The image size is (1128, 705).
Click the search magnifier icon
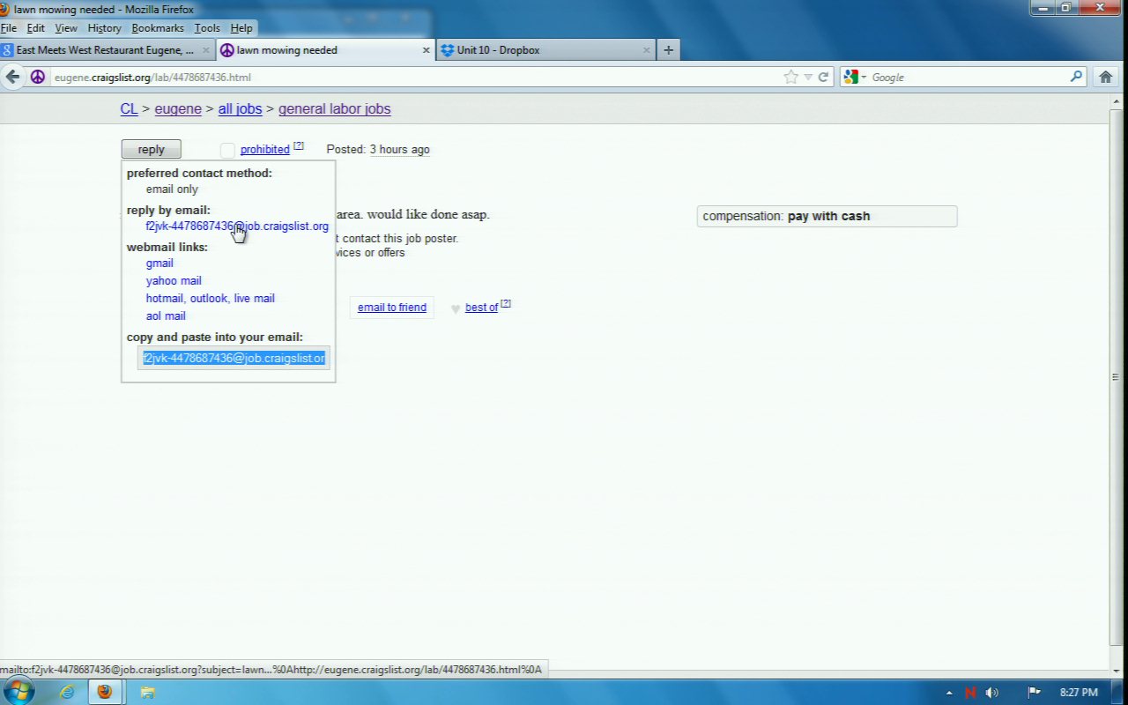(x=1076, y=78)
